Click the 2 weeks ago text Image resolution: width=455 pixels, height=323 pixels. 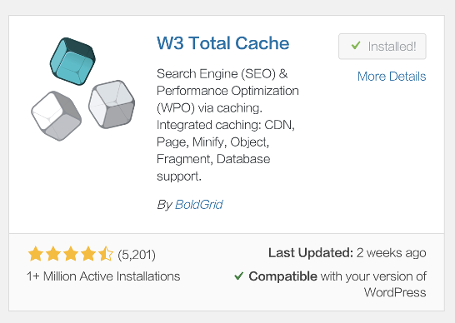(391, 253)
